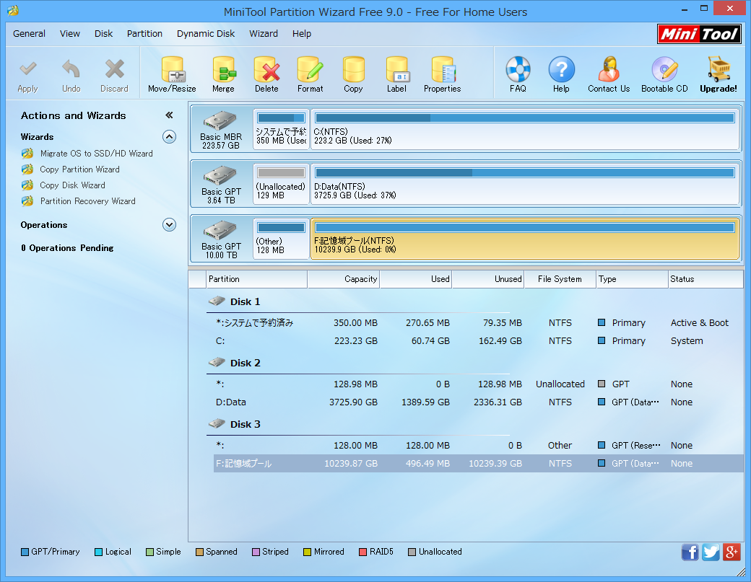The width and height of the screenshot is (751, 582).
Task: Sort by the File System column header
Action: (x=560, y=279)
